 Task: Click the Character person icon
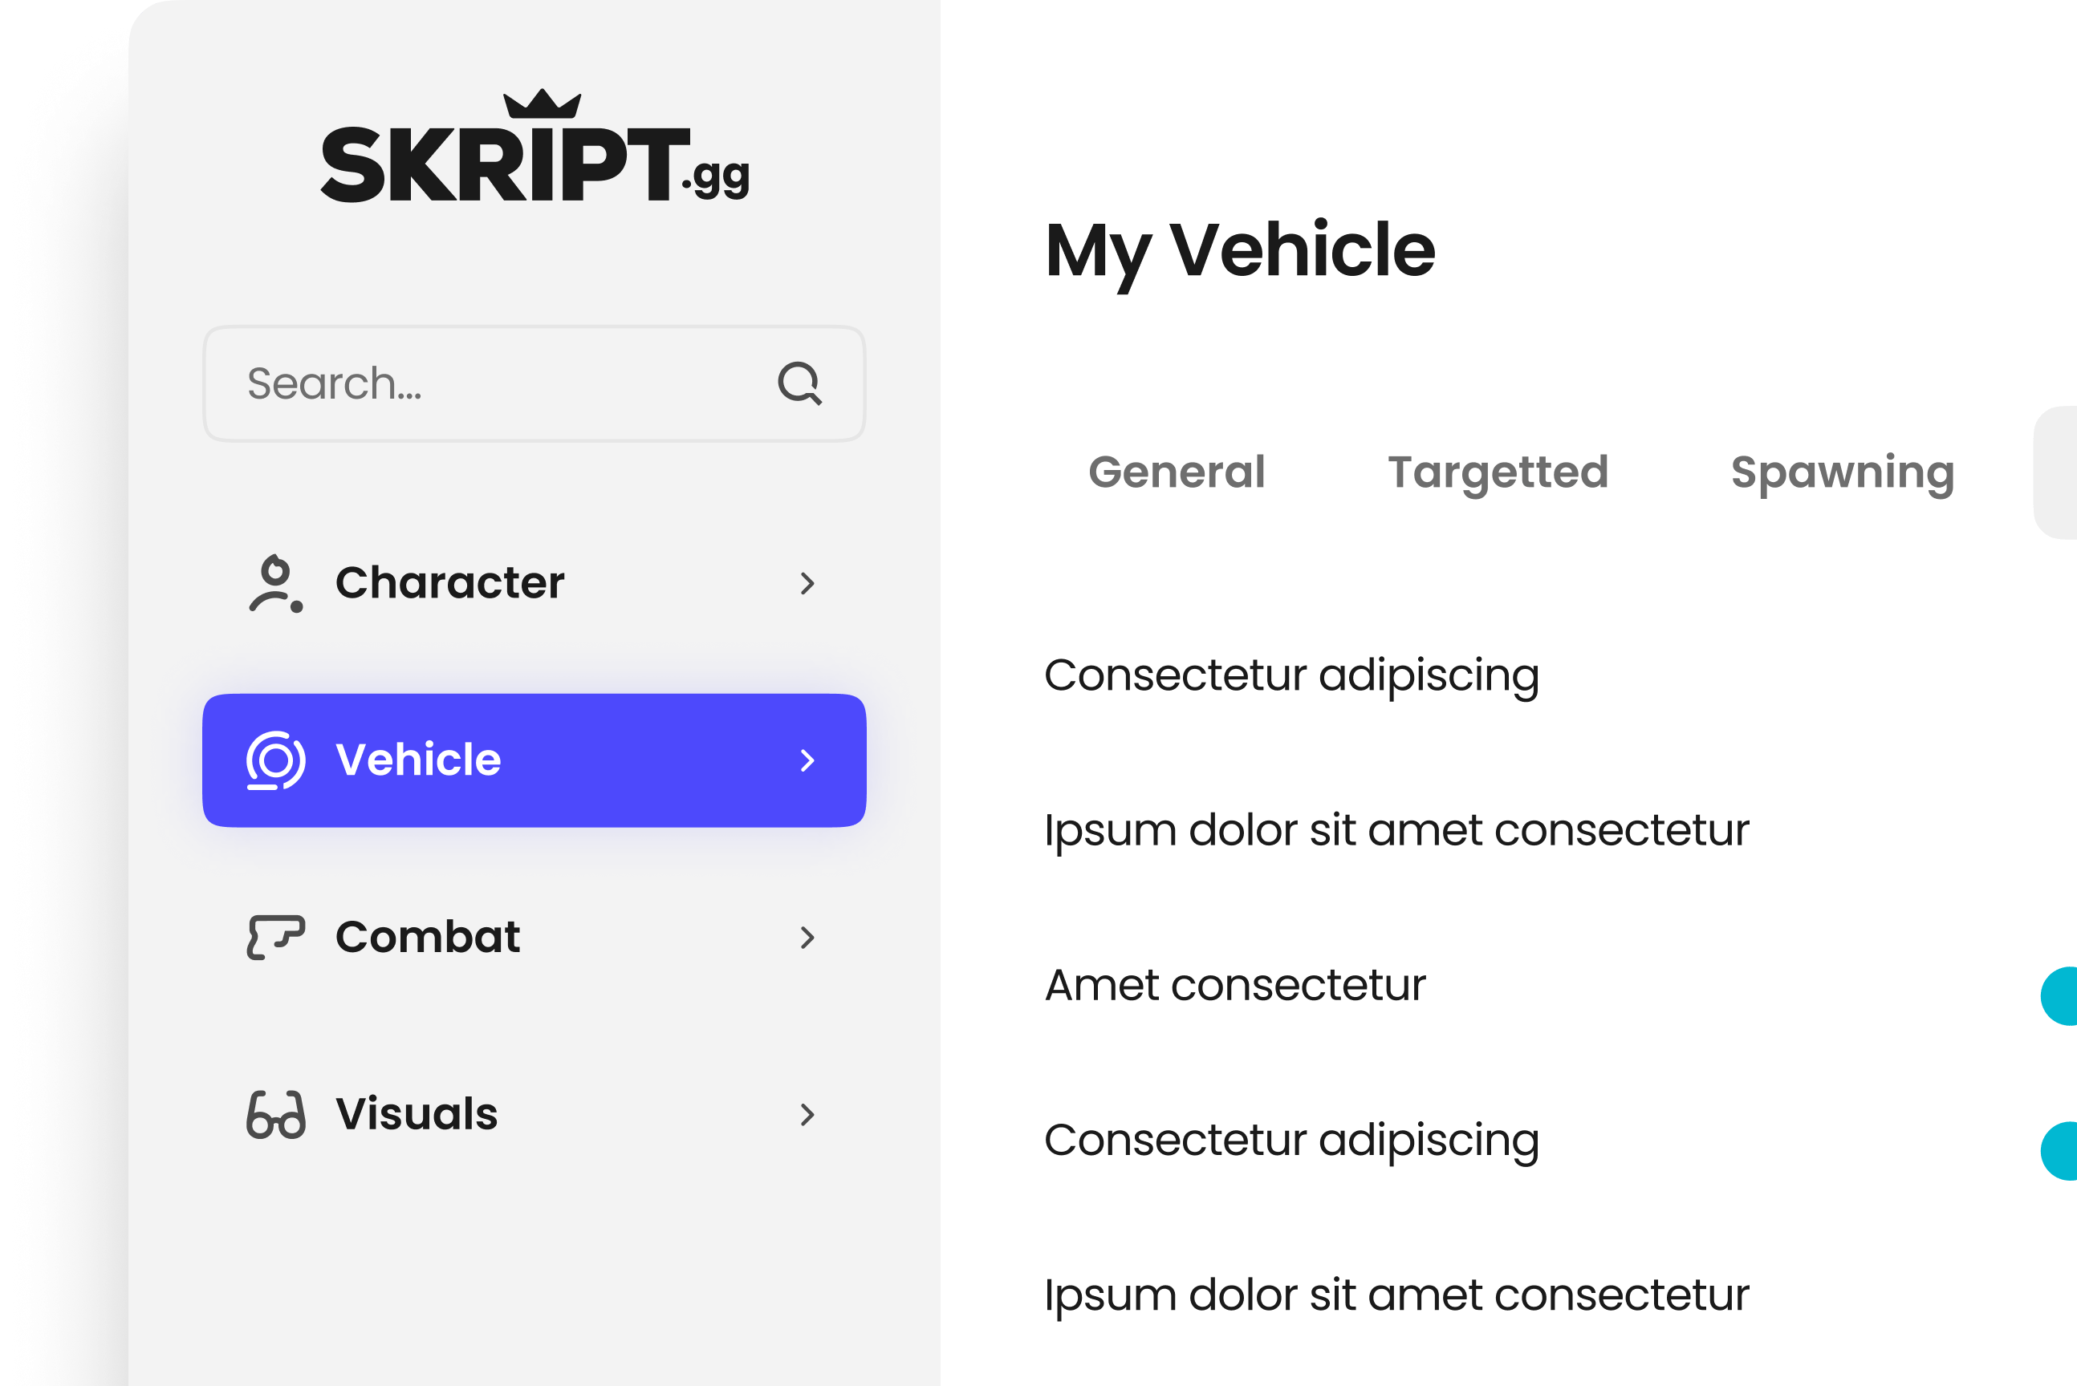[x=275, y=583]
